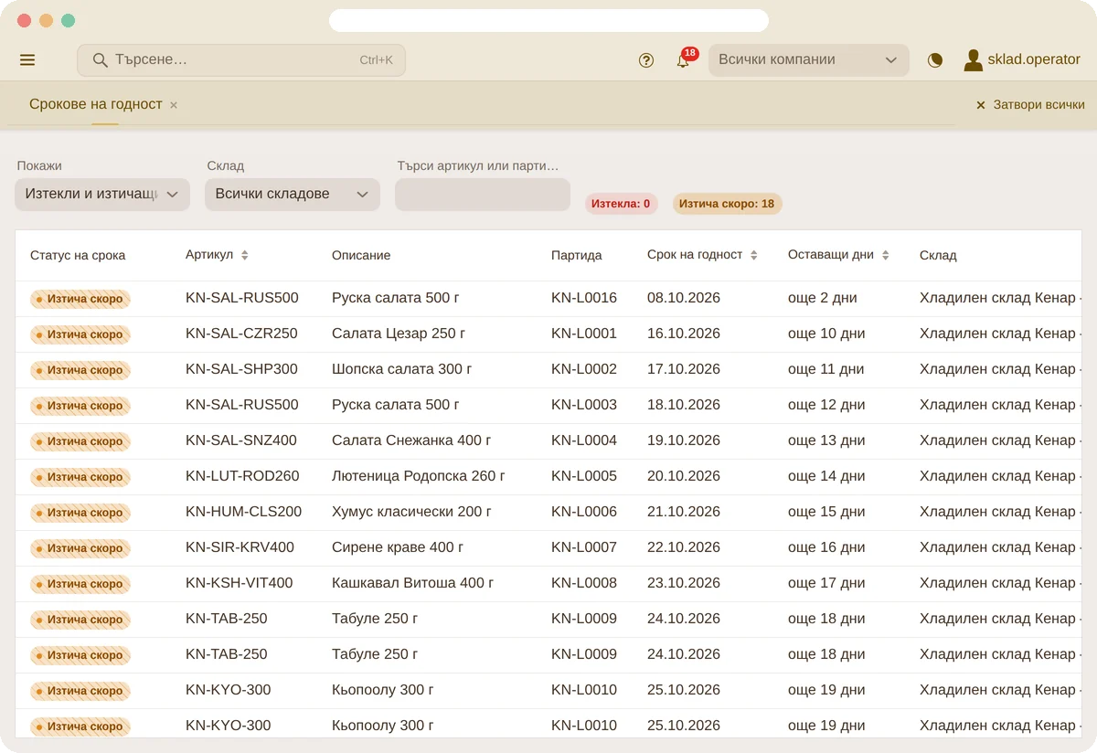Click the Склад column header

(x=938, y=256)
